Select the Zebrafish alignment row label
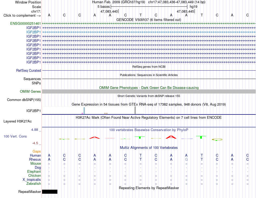The height and width of the screenshot is (198, 256). (34, 184)
